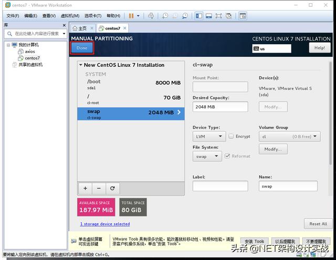
Task: Click Modify under Volume Group
Action: pyautogui.click(x=273, y=149)
